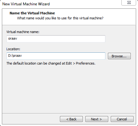The height and width of the screenshot is (126, 138).
Task: Open the Browse... folder picker
Action: pyautogui.click(x=119, y=56)
